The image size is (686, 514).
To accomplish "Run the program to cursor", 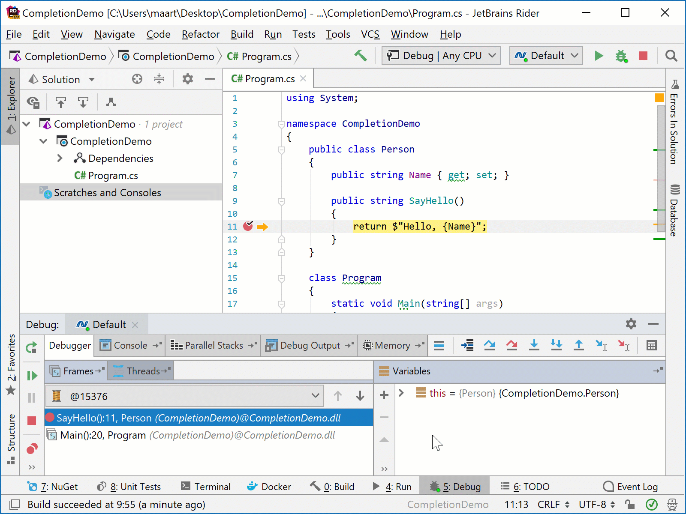I will pos(602,345).
